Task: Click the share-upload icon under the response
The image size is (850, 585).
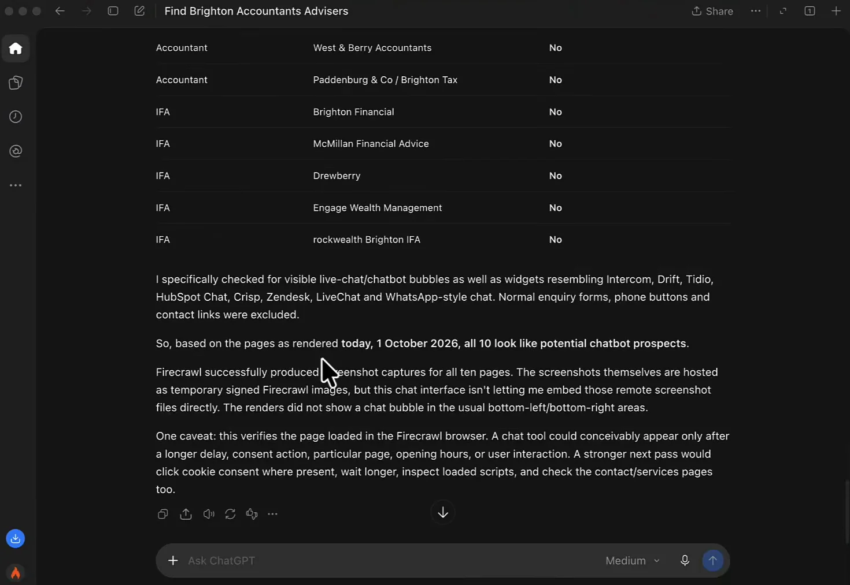Action: [186, 514]
